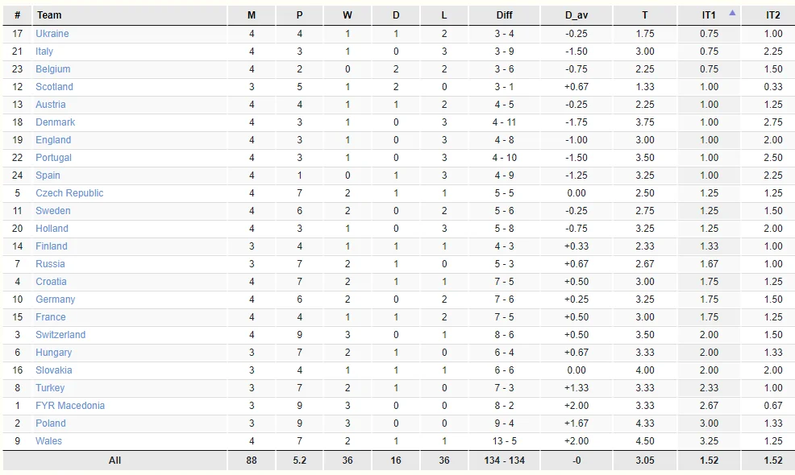Sort table by IT2 column

point(772,15)
